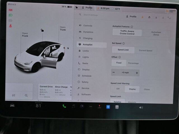
Task: Show info for Autopilot Features
Action: (x=132, y=27)
